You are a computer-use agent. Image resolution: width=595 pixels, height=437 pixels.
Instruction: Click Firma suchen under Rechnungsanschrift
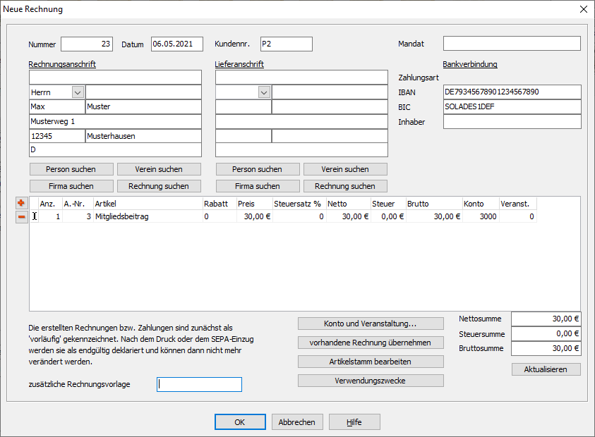pyautogui.click(x=71, y=186)
